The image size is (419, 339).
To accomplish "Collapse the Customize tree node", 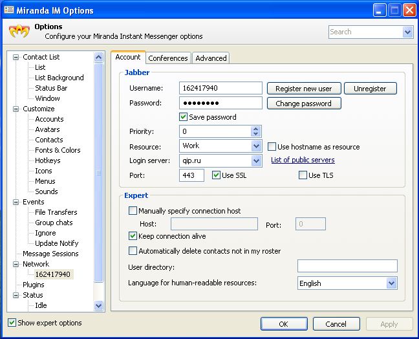I will click(16, 109).
